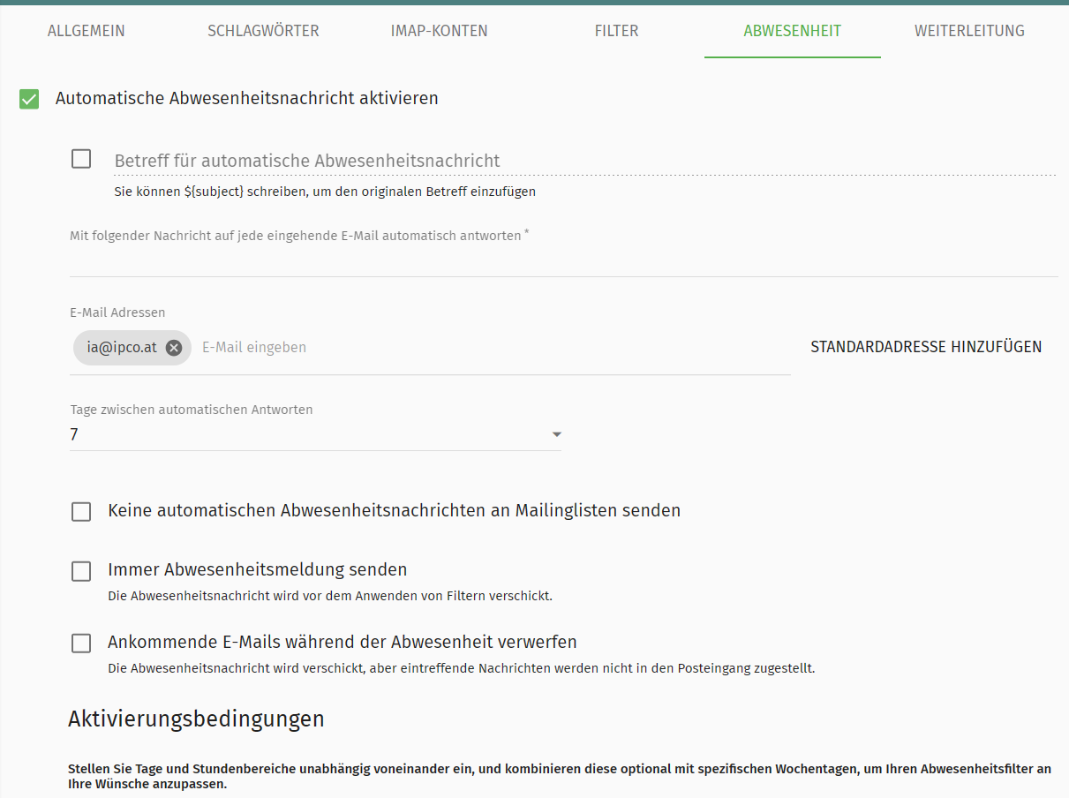Focus the E-Mail eingeben input field
The height and width of the screenshot is (798, 1069).
[486, 348]
